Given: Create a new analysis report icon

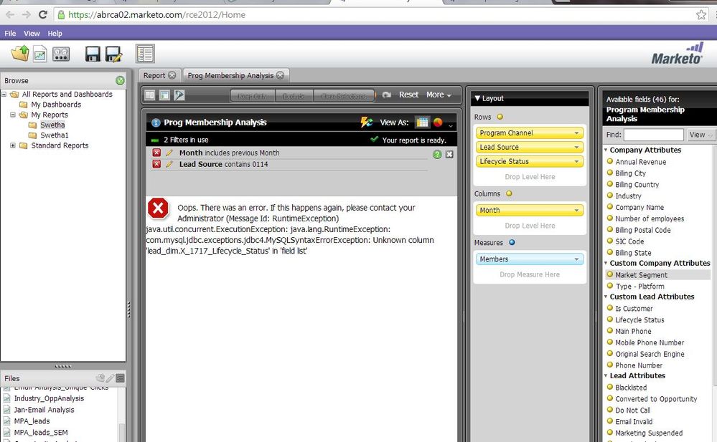Looking at the screenshot, I should click(x=39, y=54).
